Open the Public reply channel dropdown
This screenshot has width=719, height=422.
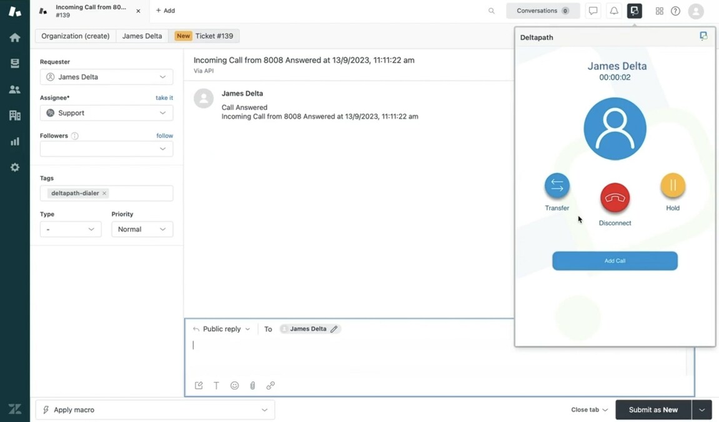click(222, 329)
